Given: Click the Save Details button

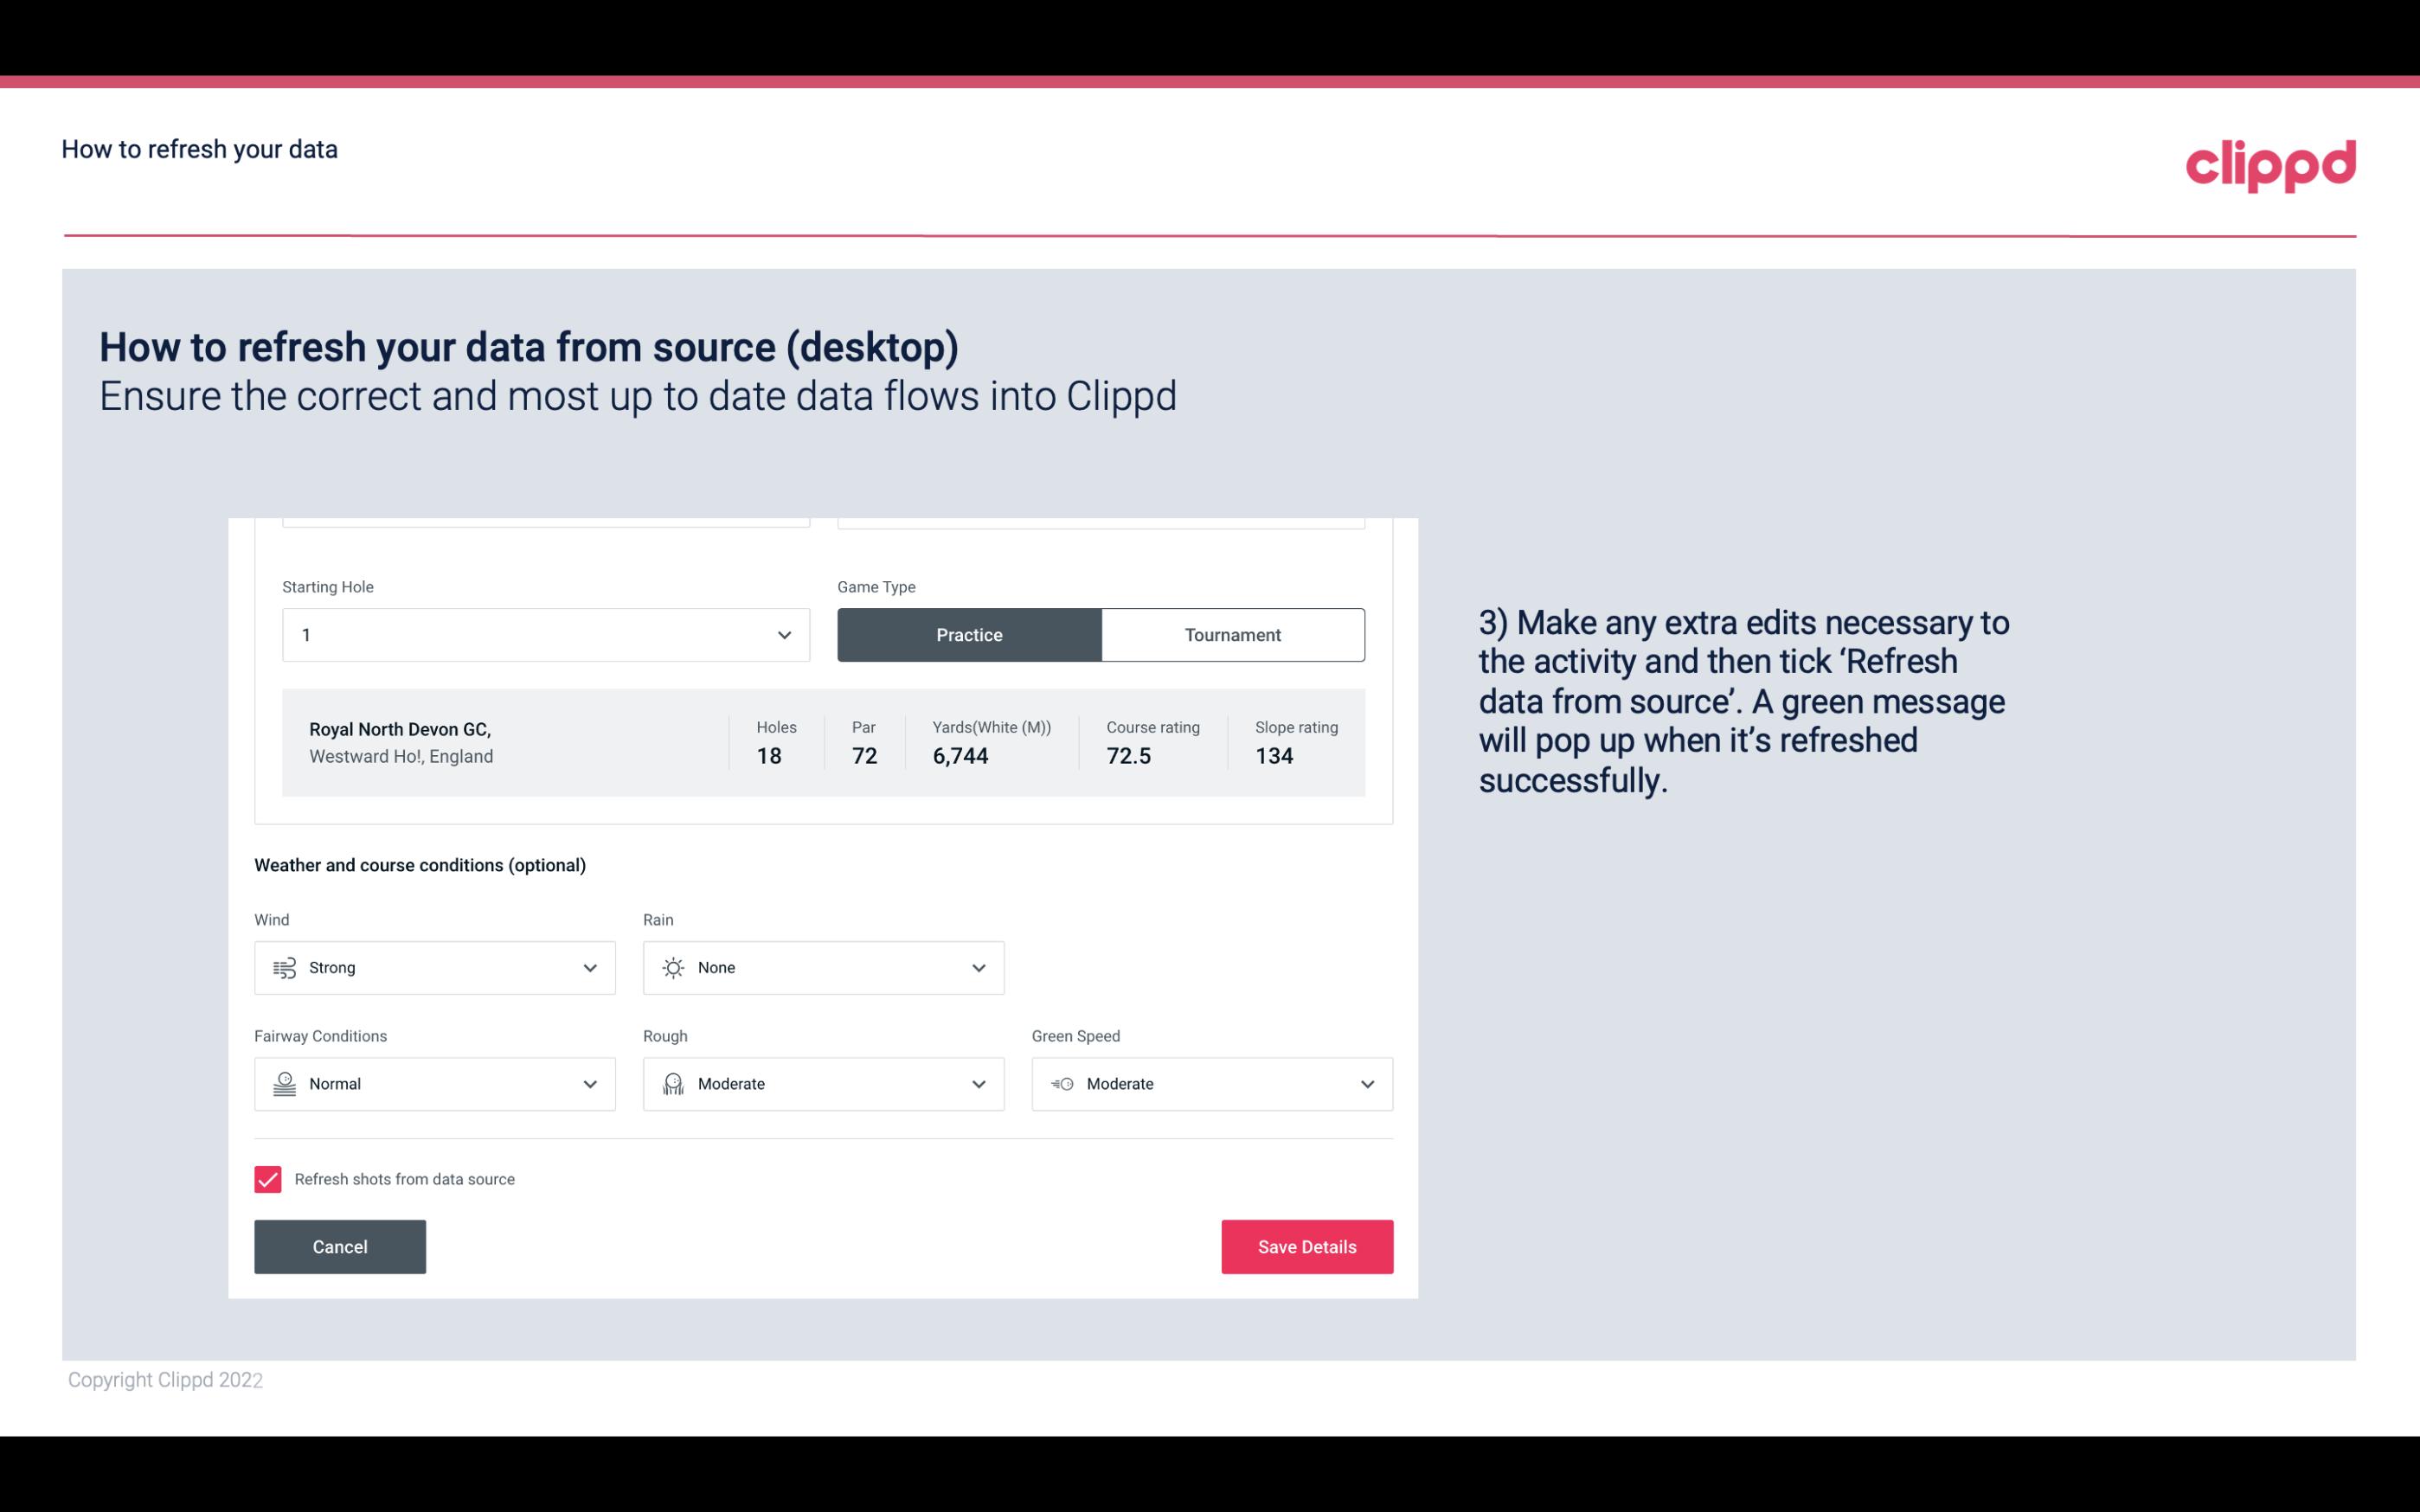Looking at the screenshot, I should tap(1306, 1246).
